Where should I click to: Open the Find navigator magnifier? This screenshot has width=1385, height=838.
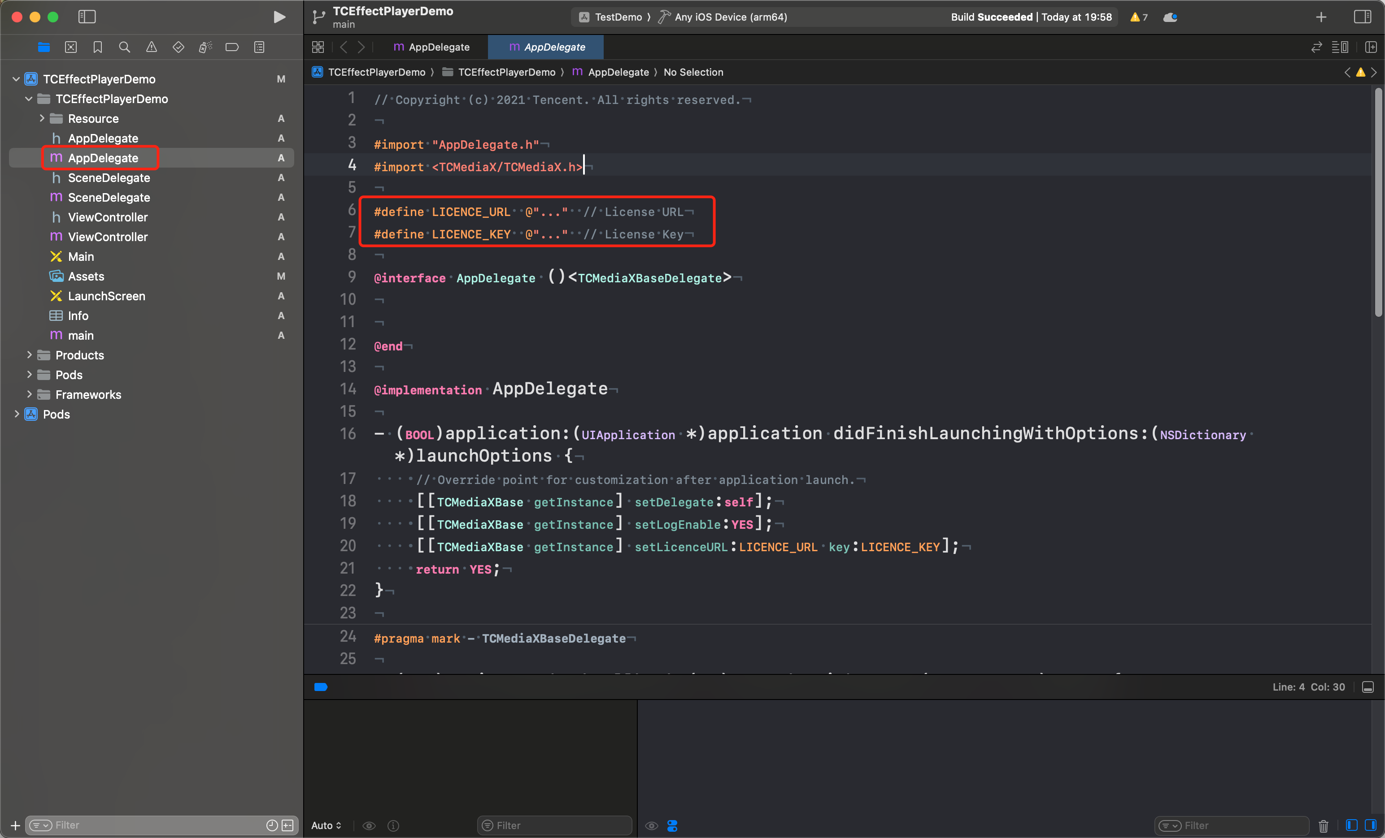pyautogui.click(x=125, y=47)
